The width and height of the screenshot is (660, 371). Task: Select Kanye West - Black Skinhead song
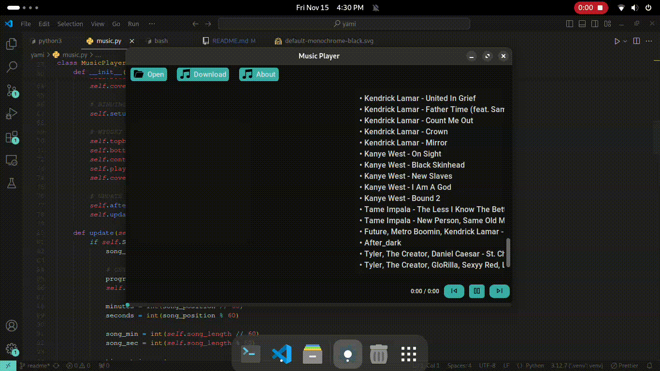pos(414,165)
